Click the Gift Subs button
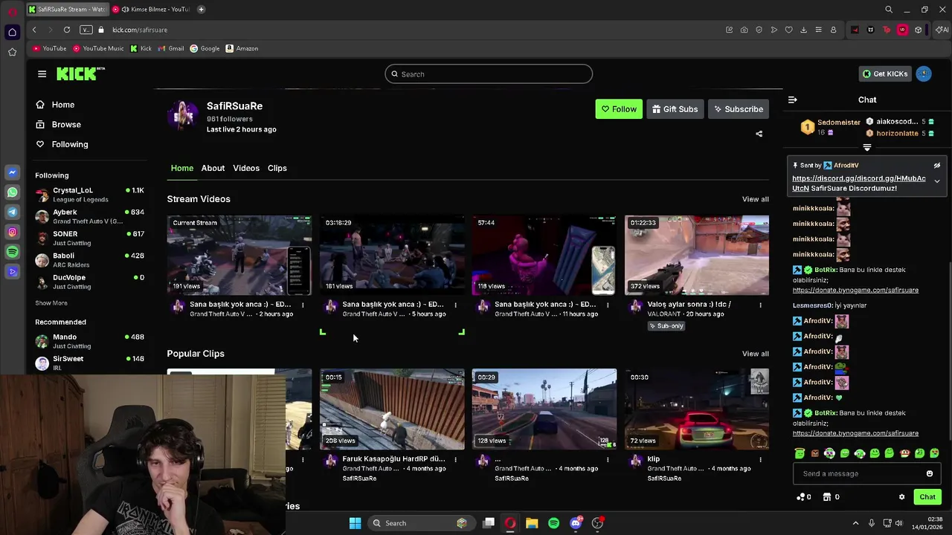Image resolution: width=952 pixels, height=535 pixels. pos(675,109)
